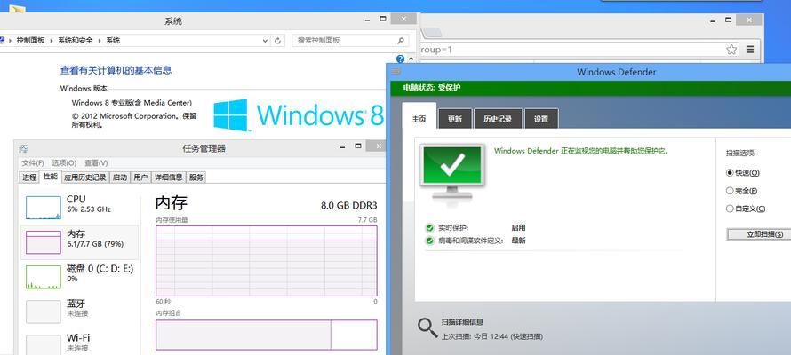Screen dimensions: 791x355
Task: Close the 任务管理器 window
Action: tap(376, 146)
